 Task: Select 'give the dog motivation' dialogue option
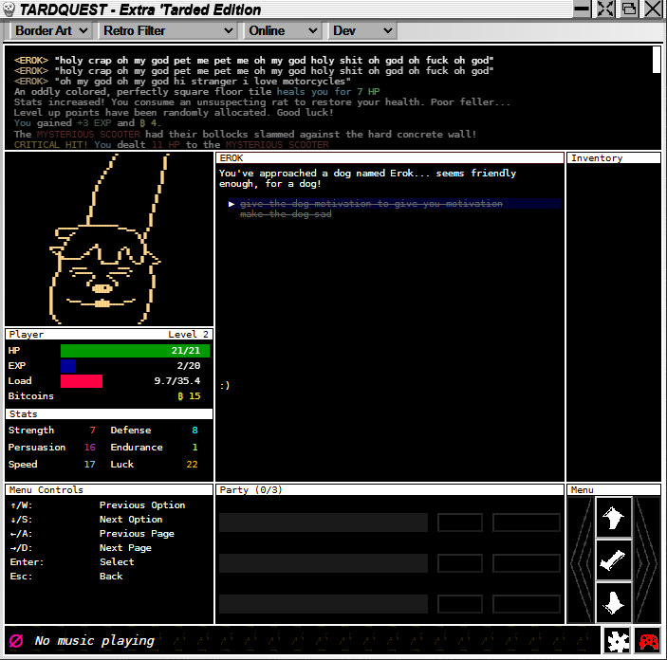pos(371,204)
